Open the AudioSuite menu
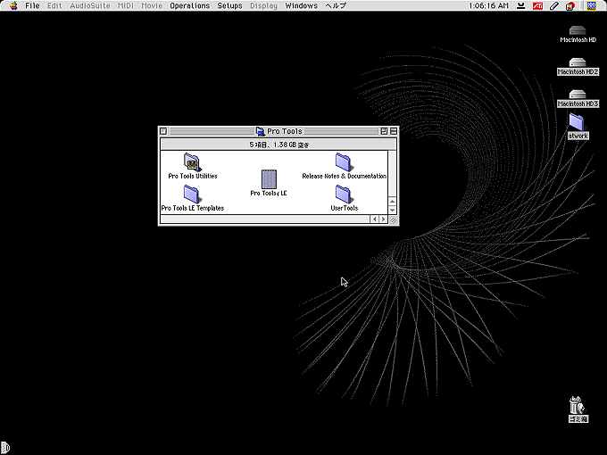This screenshot has height=455, width=607. point(90,5)
